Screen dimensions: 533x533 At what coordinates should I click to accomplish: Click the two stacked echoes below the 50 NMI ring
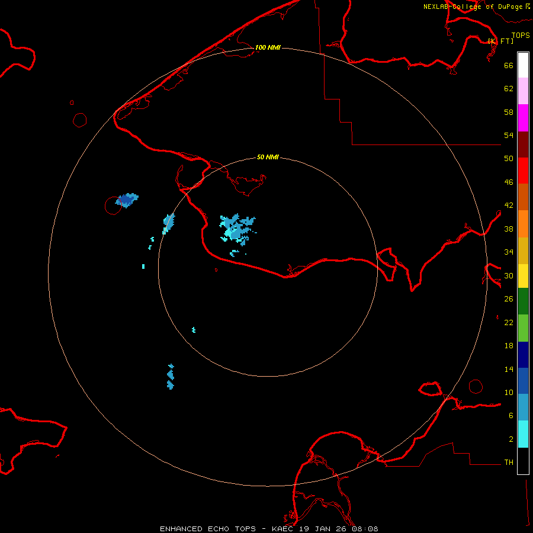[171, 376]
